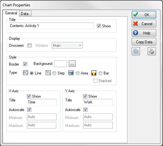This screenshot has width=163, height=146.
Task: Click the Step chart type icon
Action: (48, 73)
